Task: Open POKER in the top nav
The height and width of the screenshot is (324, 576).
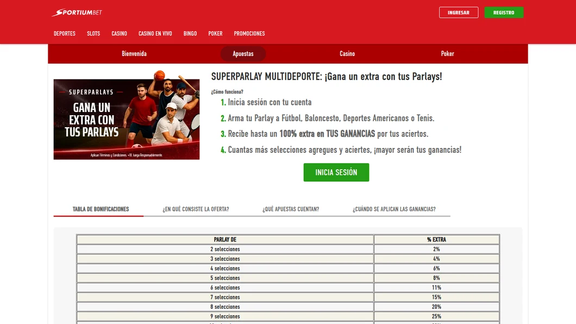Action: point(215,33)
